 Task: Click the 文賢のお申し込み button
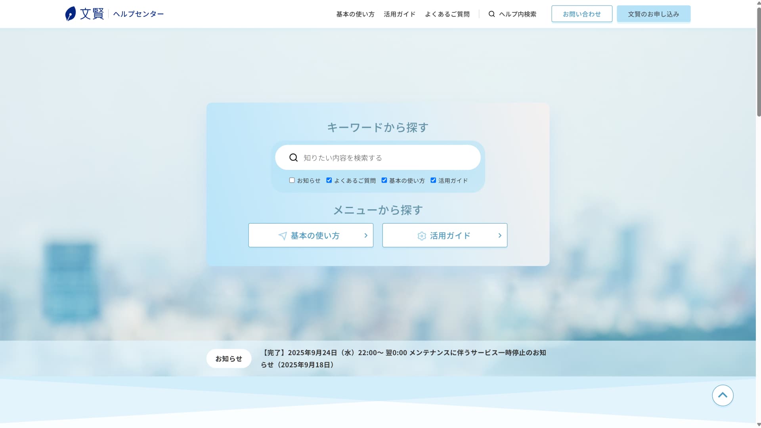(x=653, y=14)
